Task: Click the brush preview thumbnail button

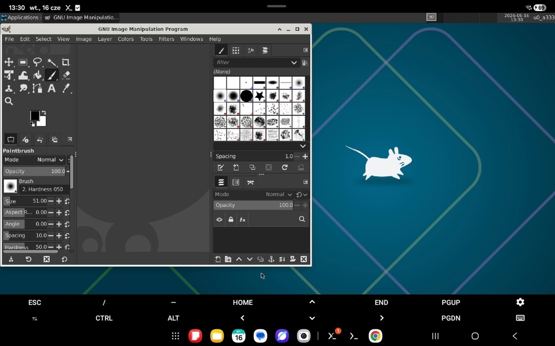Action: coord(10,186)
